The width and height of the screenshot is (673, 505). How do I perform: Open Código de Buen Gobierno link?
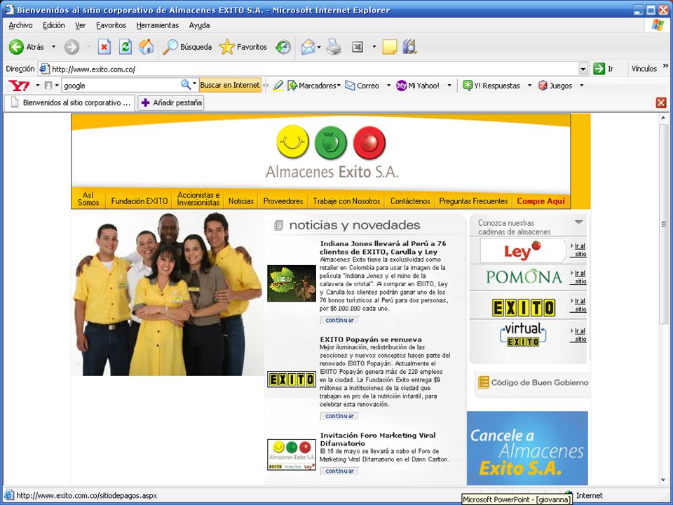coord(533,382)
